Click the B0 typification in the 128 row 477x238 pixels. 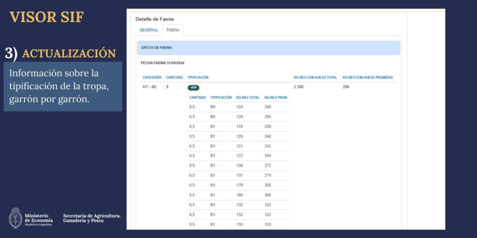click(213, 117)
